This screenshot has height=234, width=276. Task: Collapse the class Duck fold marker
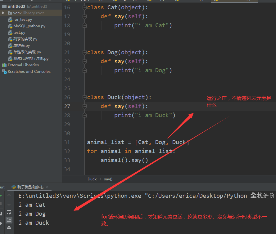coord(84,98)
